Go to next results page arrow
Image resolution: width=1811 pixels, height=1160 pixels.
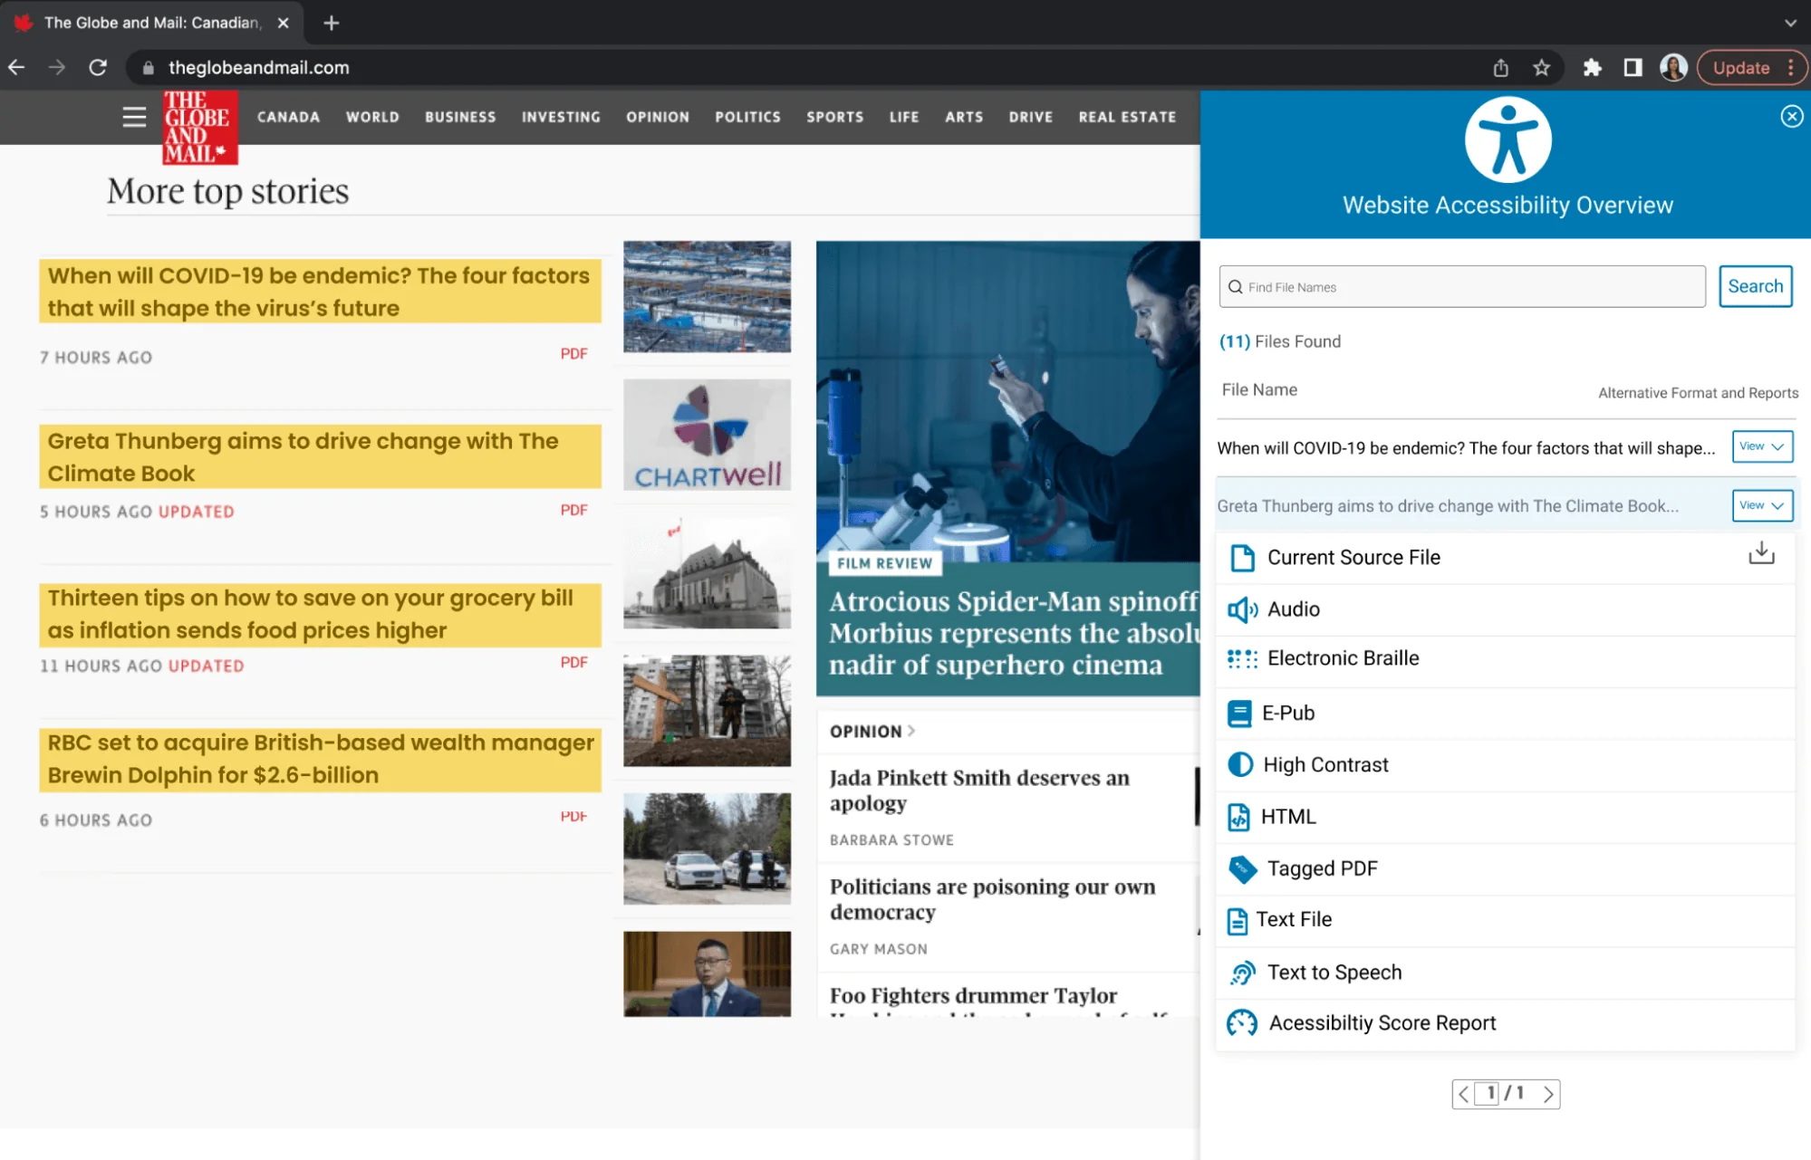1548,1094
